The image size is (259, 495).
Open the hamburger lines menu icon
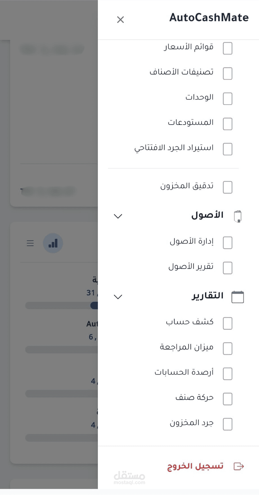point(30,243)
